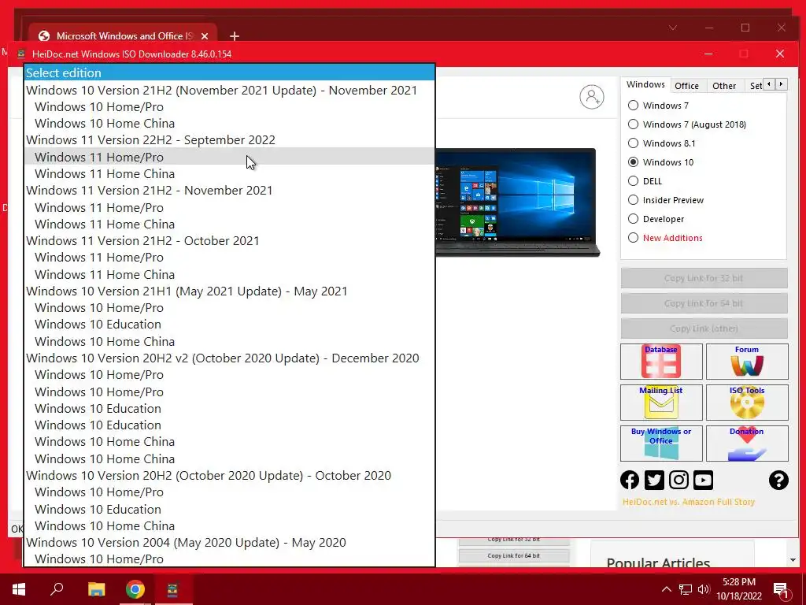Image resolution: width=806 pixels, height=605 pixels.
Task: Click web page Copy Link for 64 bit
Action: click(513, 555)
